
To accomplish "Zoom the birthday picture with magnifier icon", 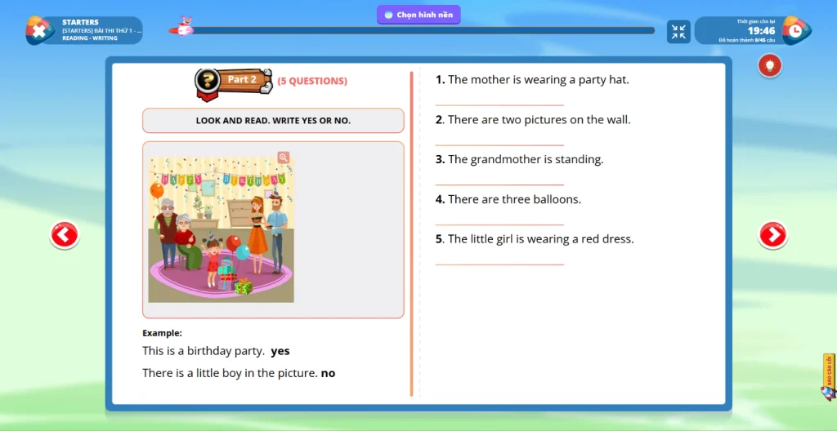I will click(284, 158).
